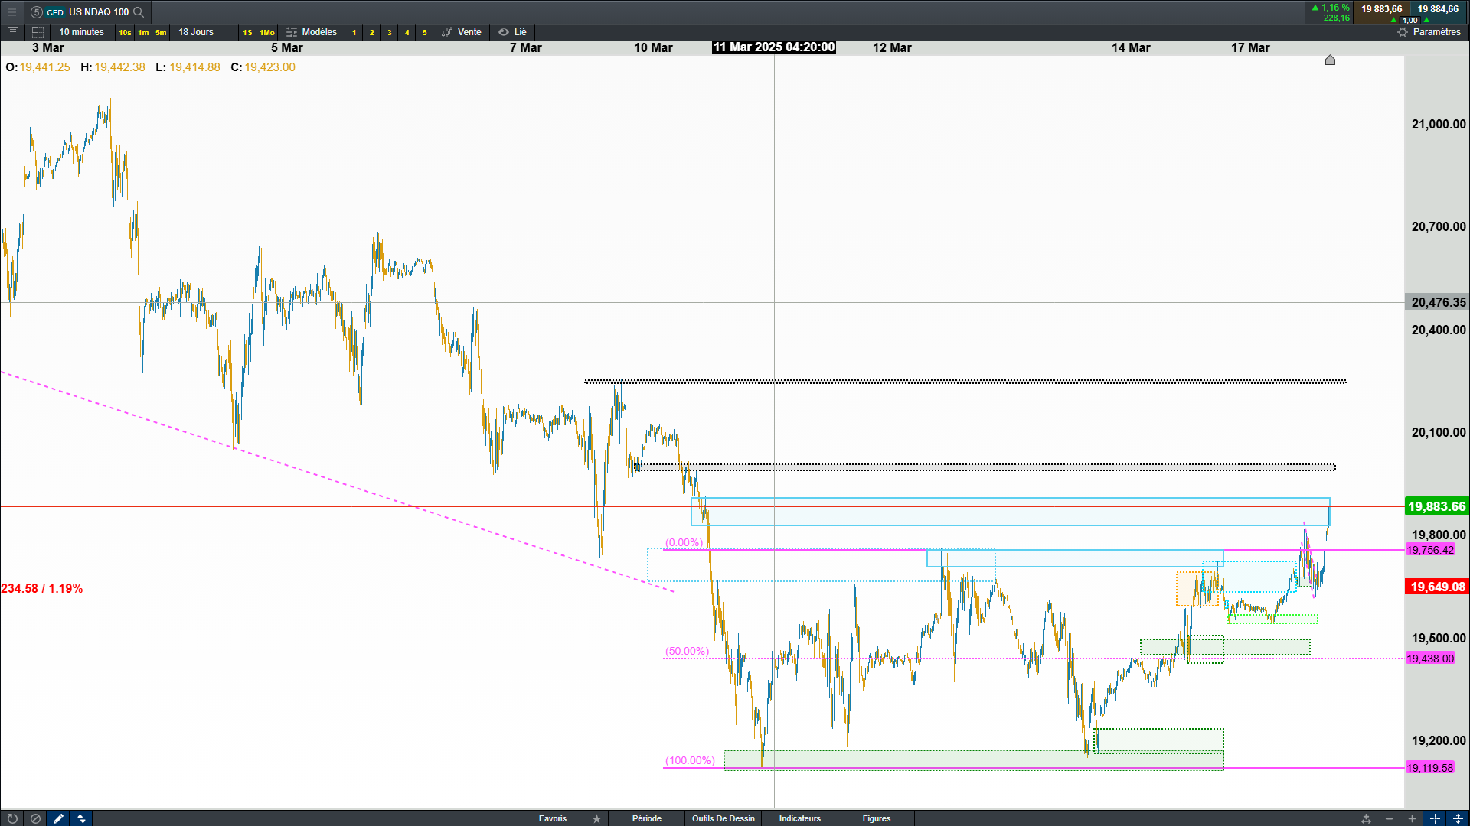Open the list panel icon
Screen dimensions: 1470x826
click(12, 32)
